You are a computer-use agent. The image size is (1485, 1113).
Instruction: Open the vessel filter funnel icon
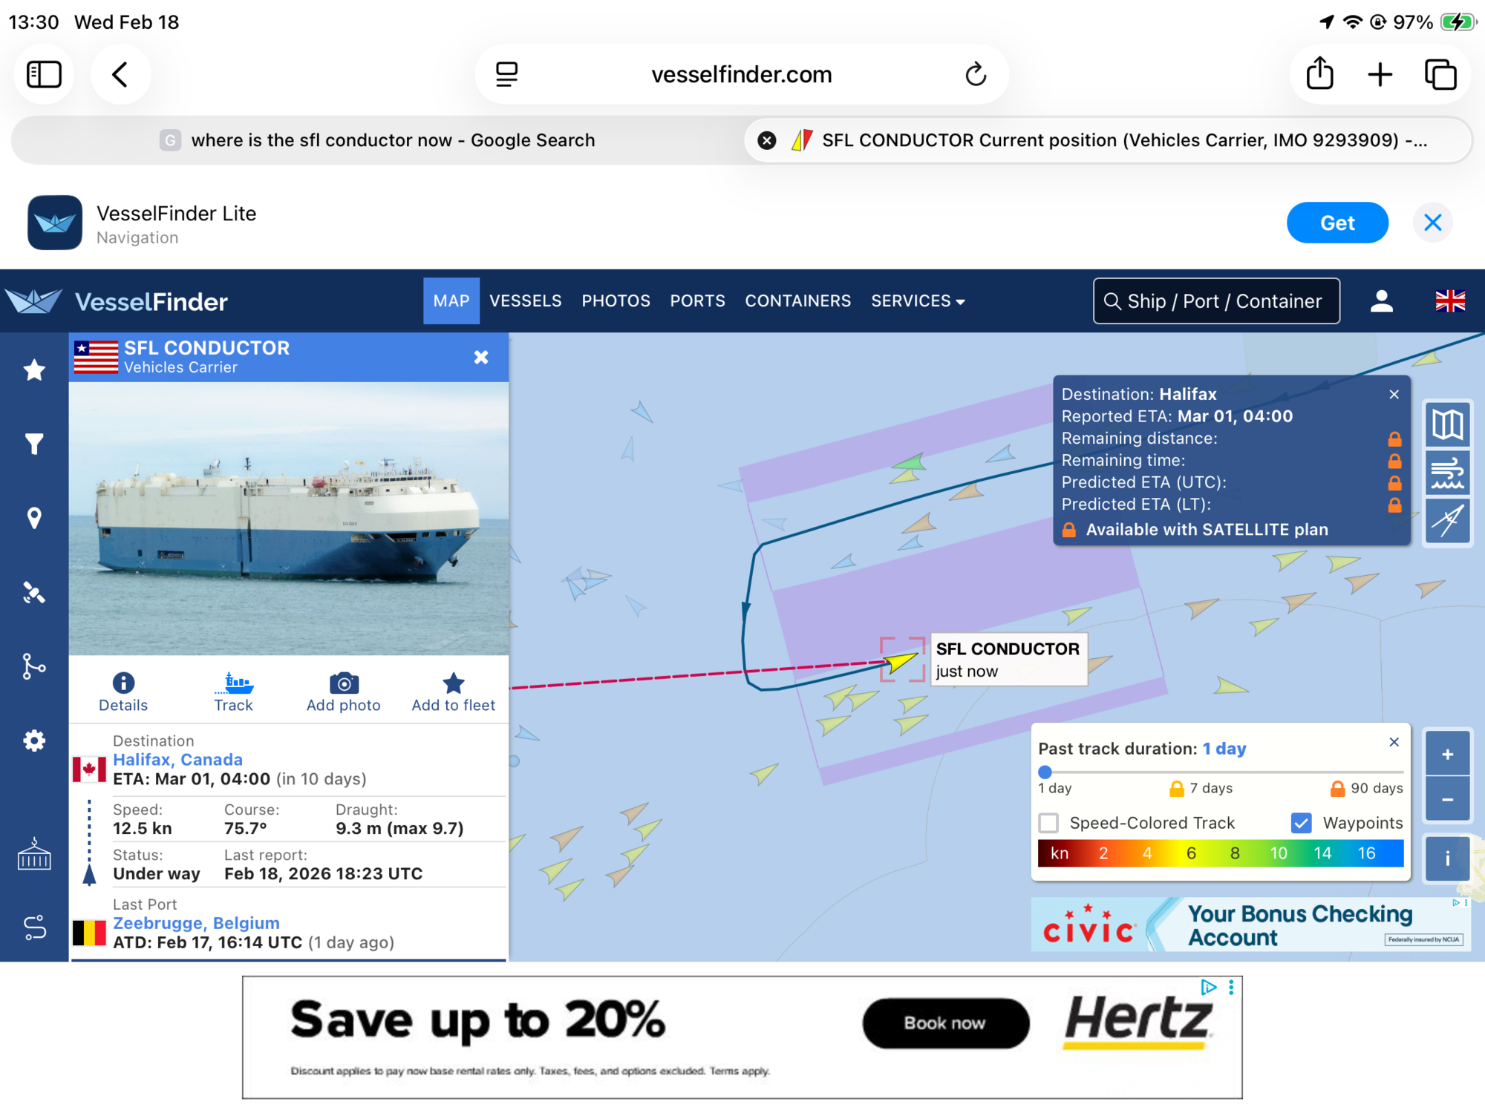pyautogui.click(x=34, y=444)
